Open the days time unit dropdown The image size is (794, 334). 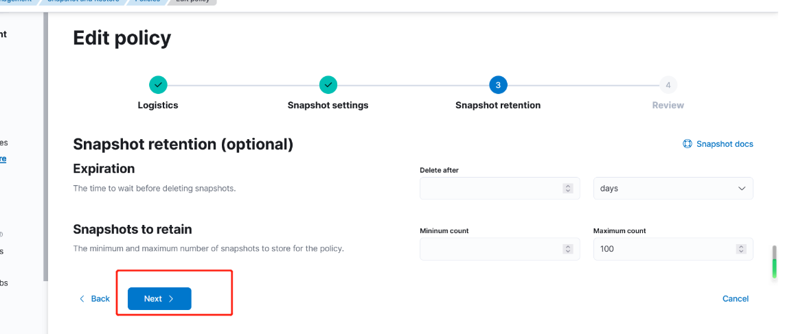(x=673, y=188)
